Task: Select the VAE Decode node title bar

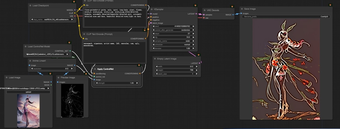Action: (213, 10)
